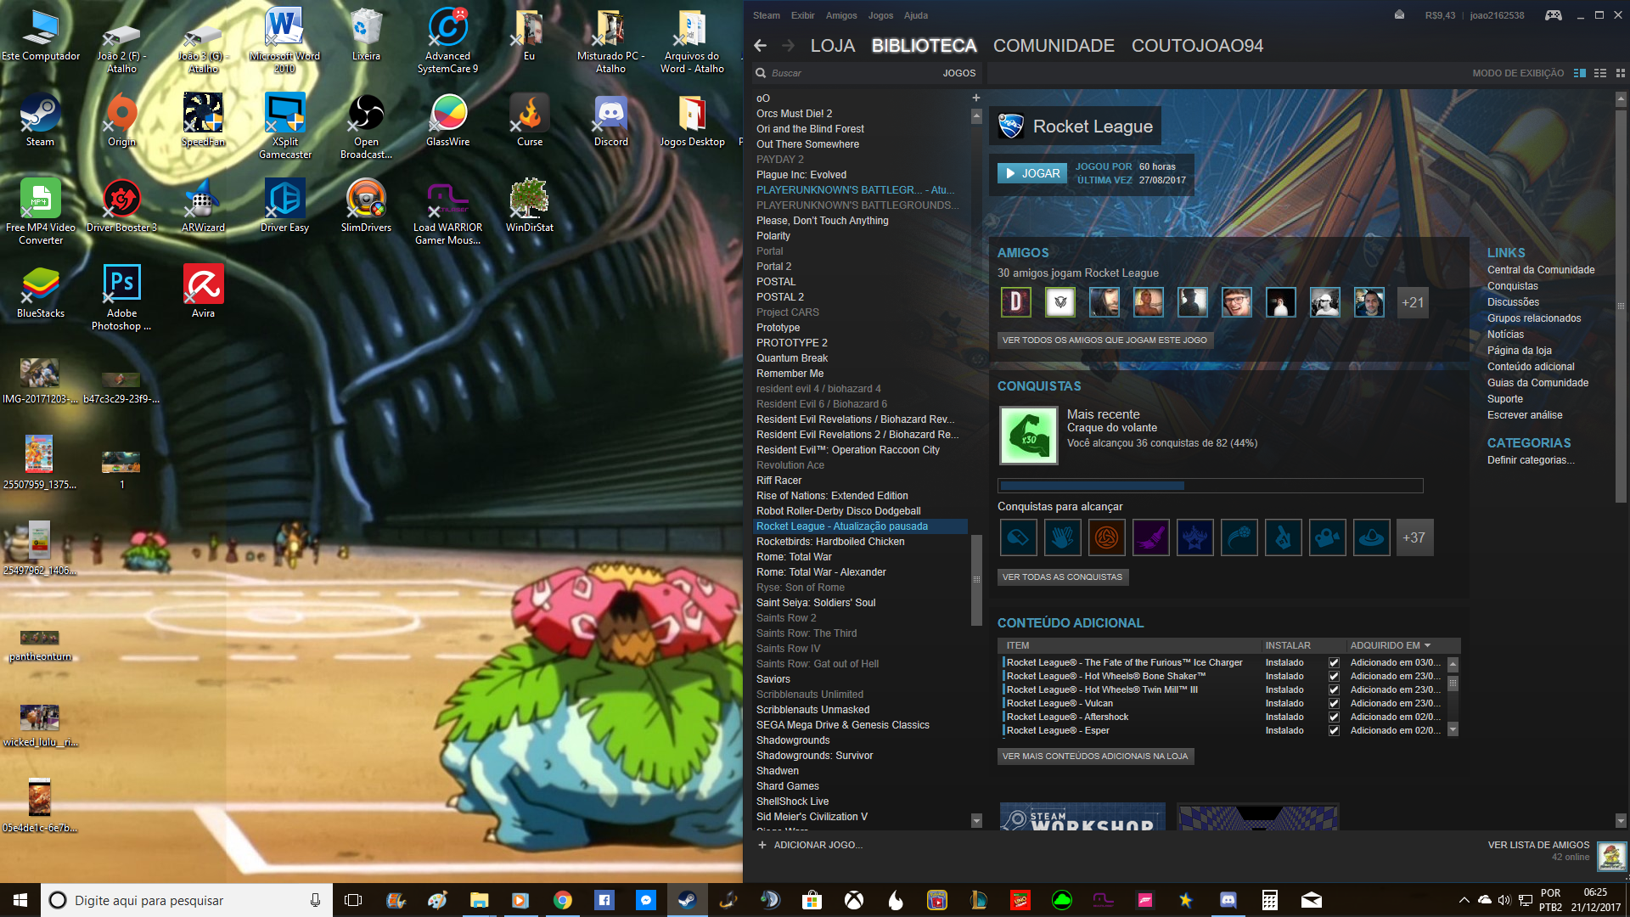Open the Steam inbox envelope icon
Viewport: 1630px width, 917px height.
click(x=1399, y=14)
